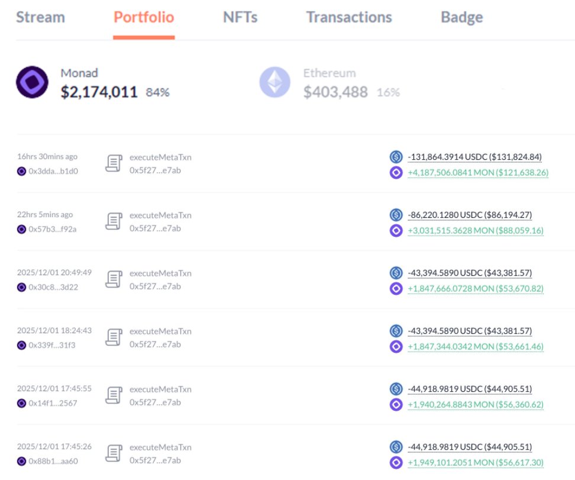Click MON token icon beside +4,187,506.0841 MON
The width and height of the screenshot is (575, 480).
point(396,172)
